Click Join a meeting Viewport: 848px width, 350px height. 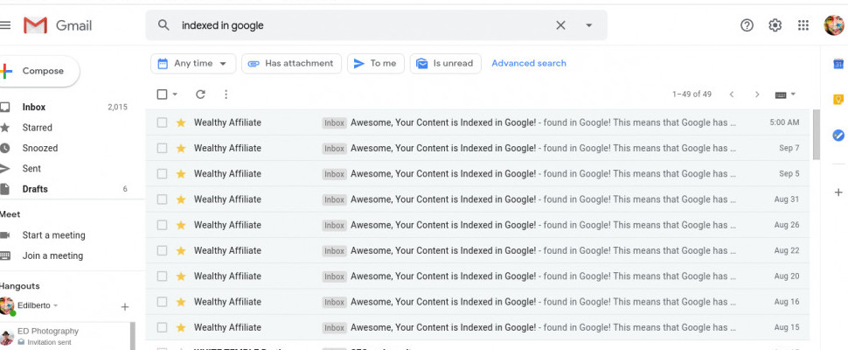pos(52,255)
